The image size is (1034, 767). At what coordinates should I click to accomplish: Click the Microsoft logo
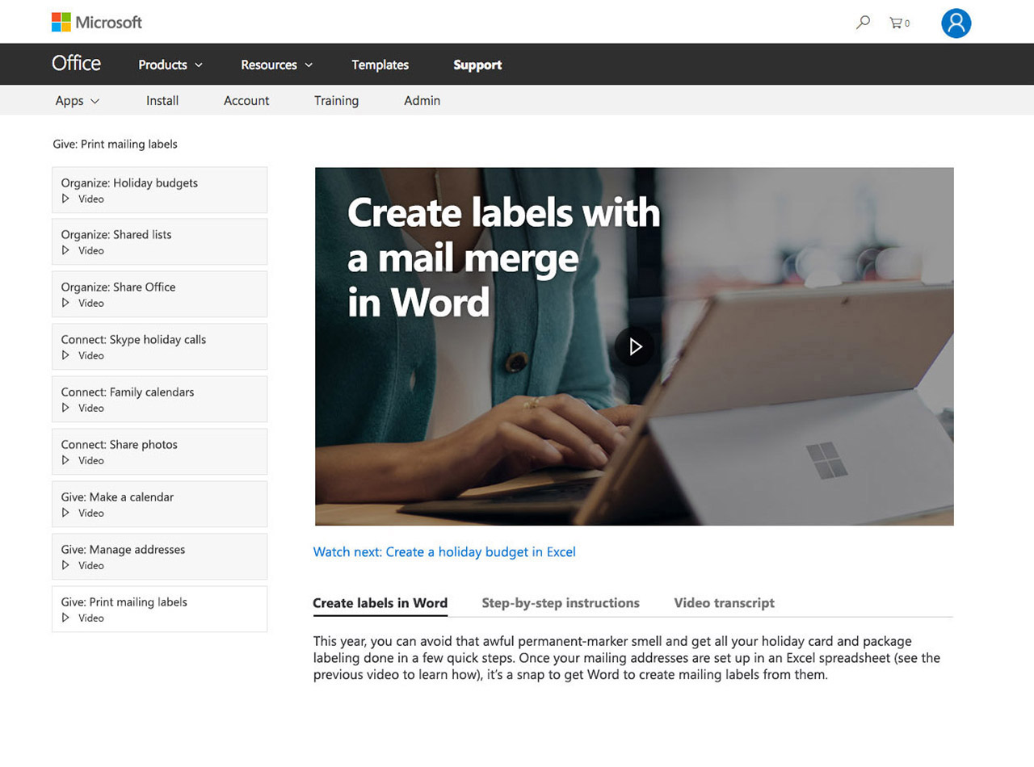(97, 22)
